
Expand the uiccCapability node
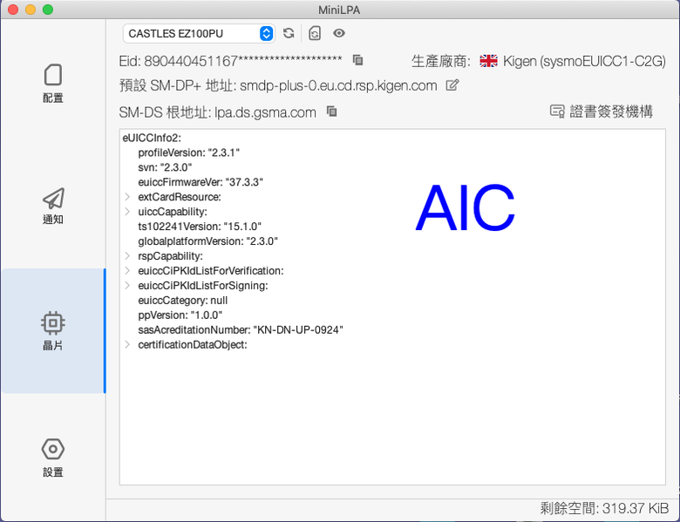point(127,212)
